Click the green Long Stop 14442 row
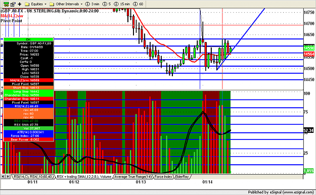 coord(28,91)
